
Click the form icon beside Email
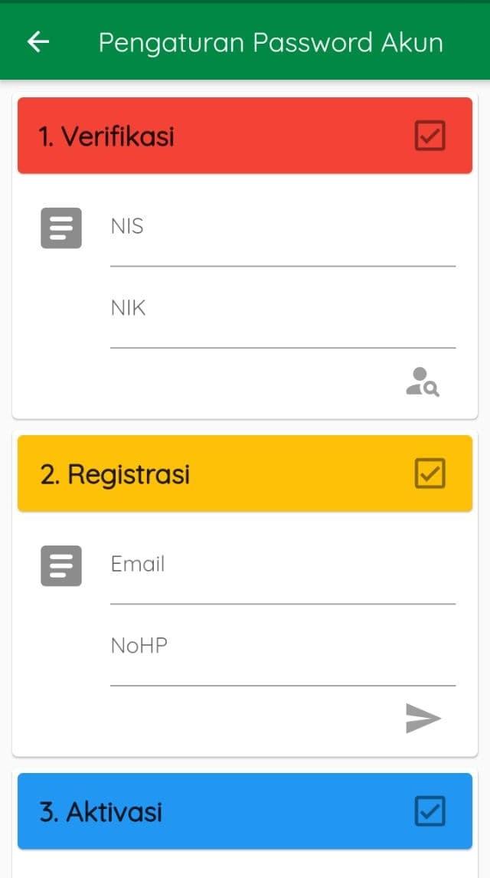61,565
